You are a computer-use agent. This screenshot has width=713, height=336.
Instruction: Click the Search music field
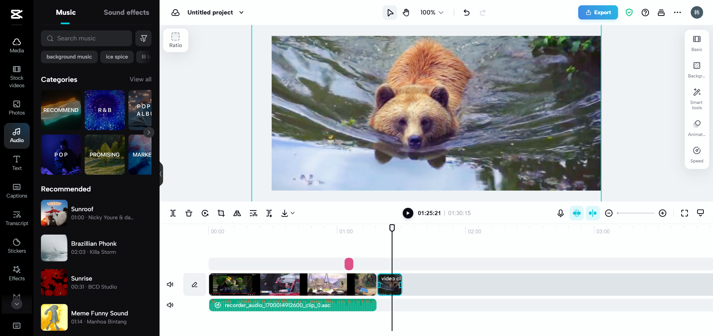tap(86, 38)
